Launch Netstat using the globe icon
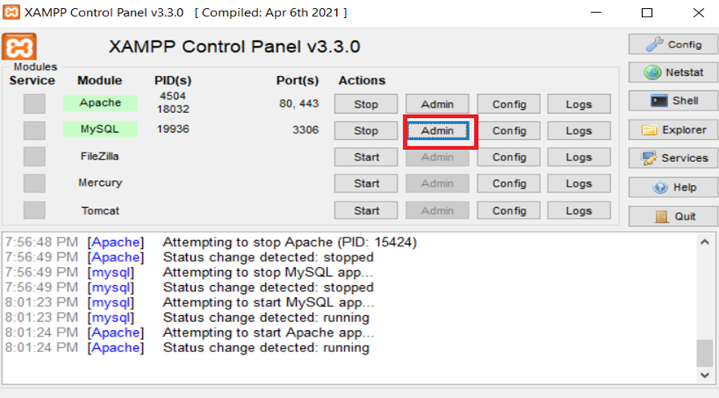719x398 pixels. 652,72
